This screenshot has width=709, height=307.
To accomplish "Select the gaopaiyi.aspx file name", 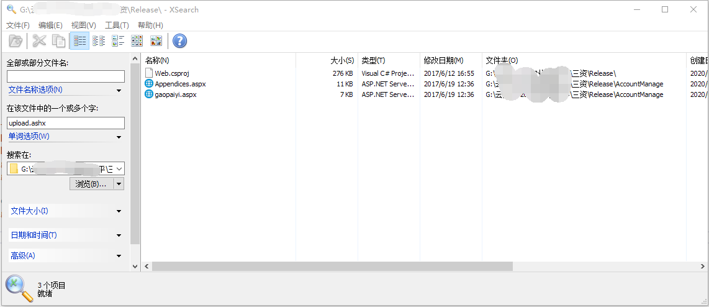I will 176,94.
